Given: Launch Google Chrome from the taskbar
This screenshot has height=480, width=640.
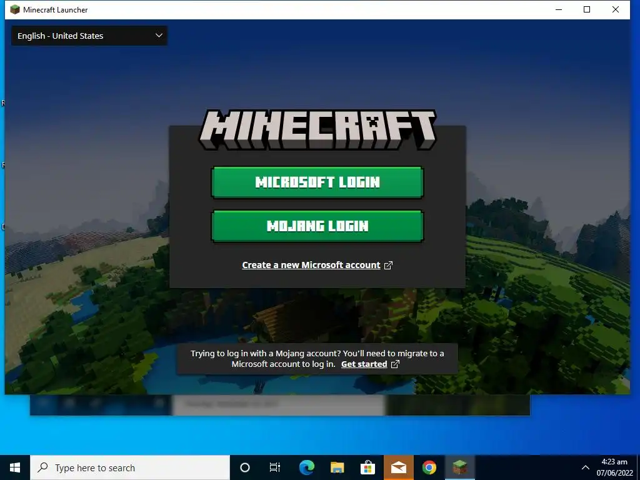Looking at the screenshot, I should [x=429, y=467].
